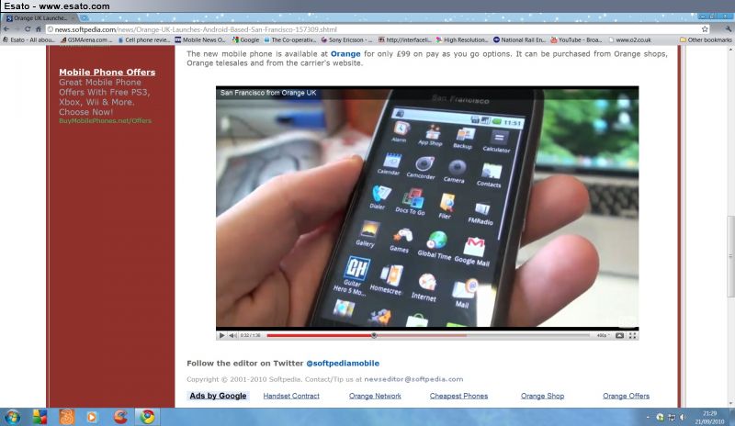Open the Sony Ericsson bookmark
This screenshot has height=426, width=735.
coord(346,39)
